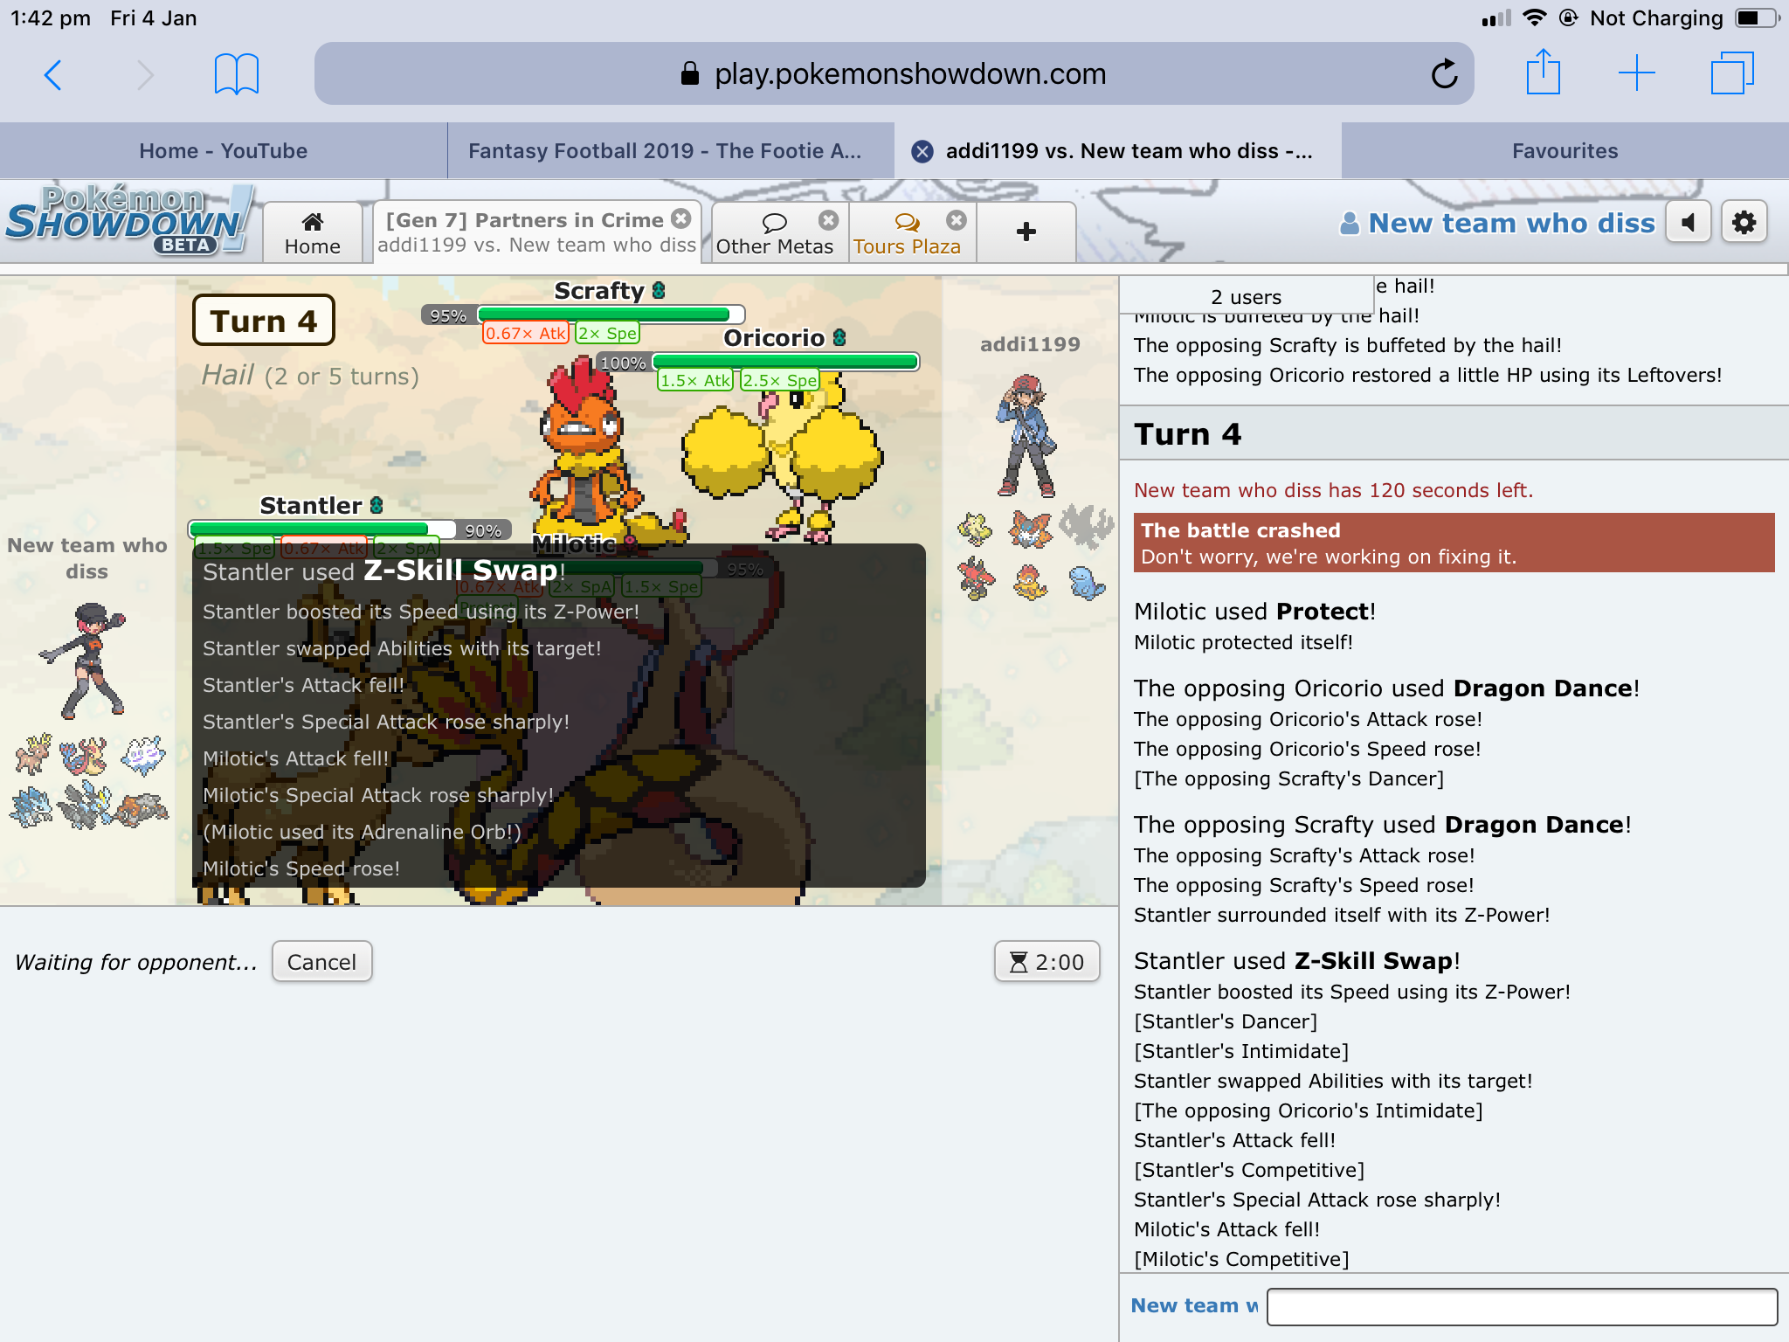Click Milotic used Protect log line
The width and height of the screenshot is (1789, 1342).
pos(1254,612)
